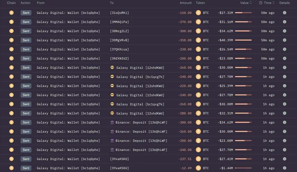Image resolution: width=297 pixels, height=172 pixels.
Task: Open info icon for the -300.00 Binance Deposit row
Action: click(x=285, y=122)
